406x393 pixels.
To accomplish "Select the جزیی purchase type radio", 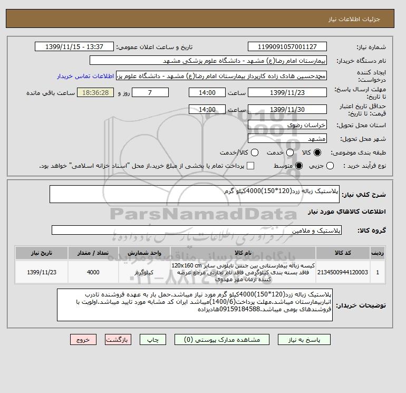I will 330,166.
